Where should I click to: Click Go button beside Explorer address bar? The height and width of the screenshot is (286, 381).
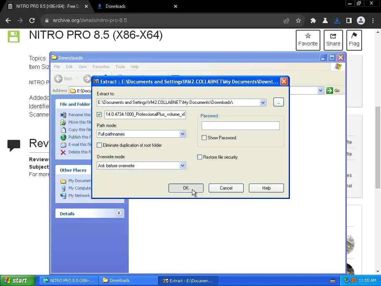pyautogui.click(x=333, y=90)
